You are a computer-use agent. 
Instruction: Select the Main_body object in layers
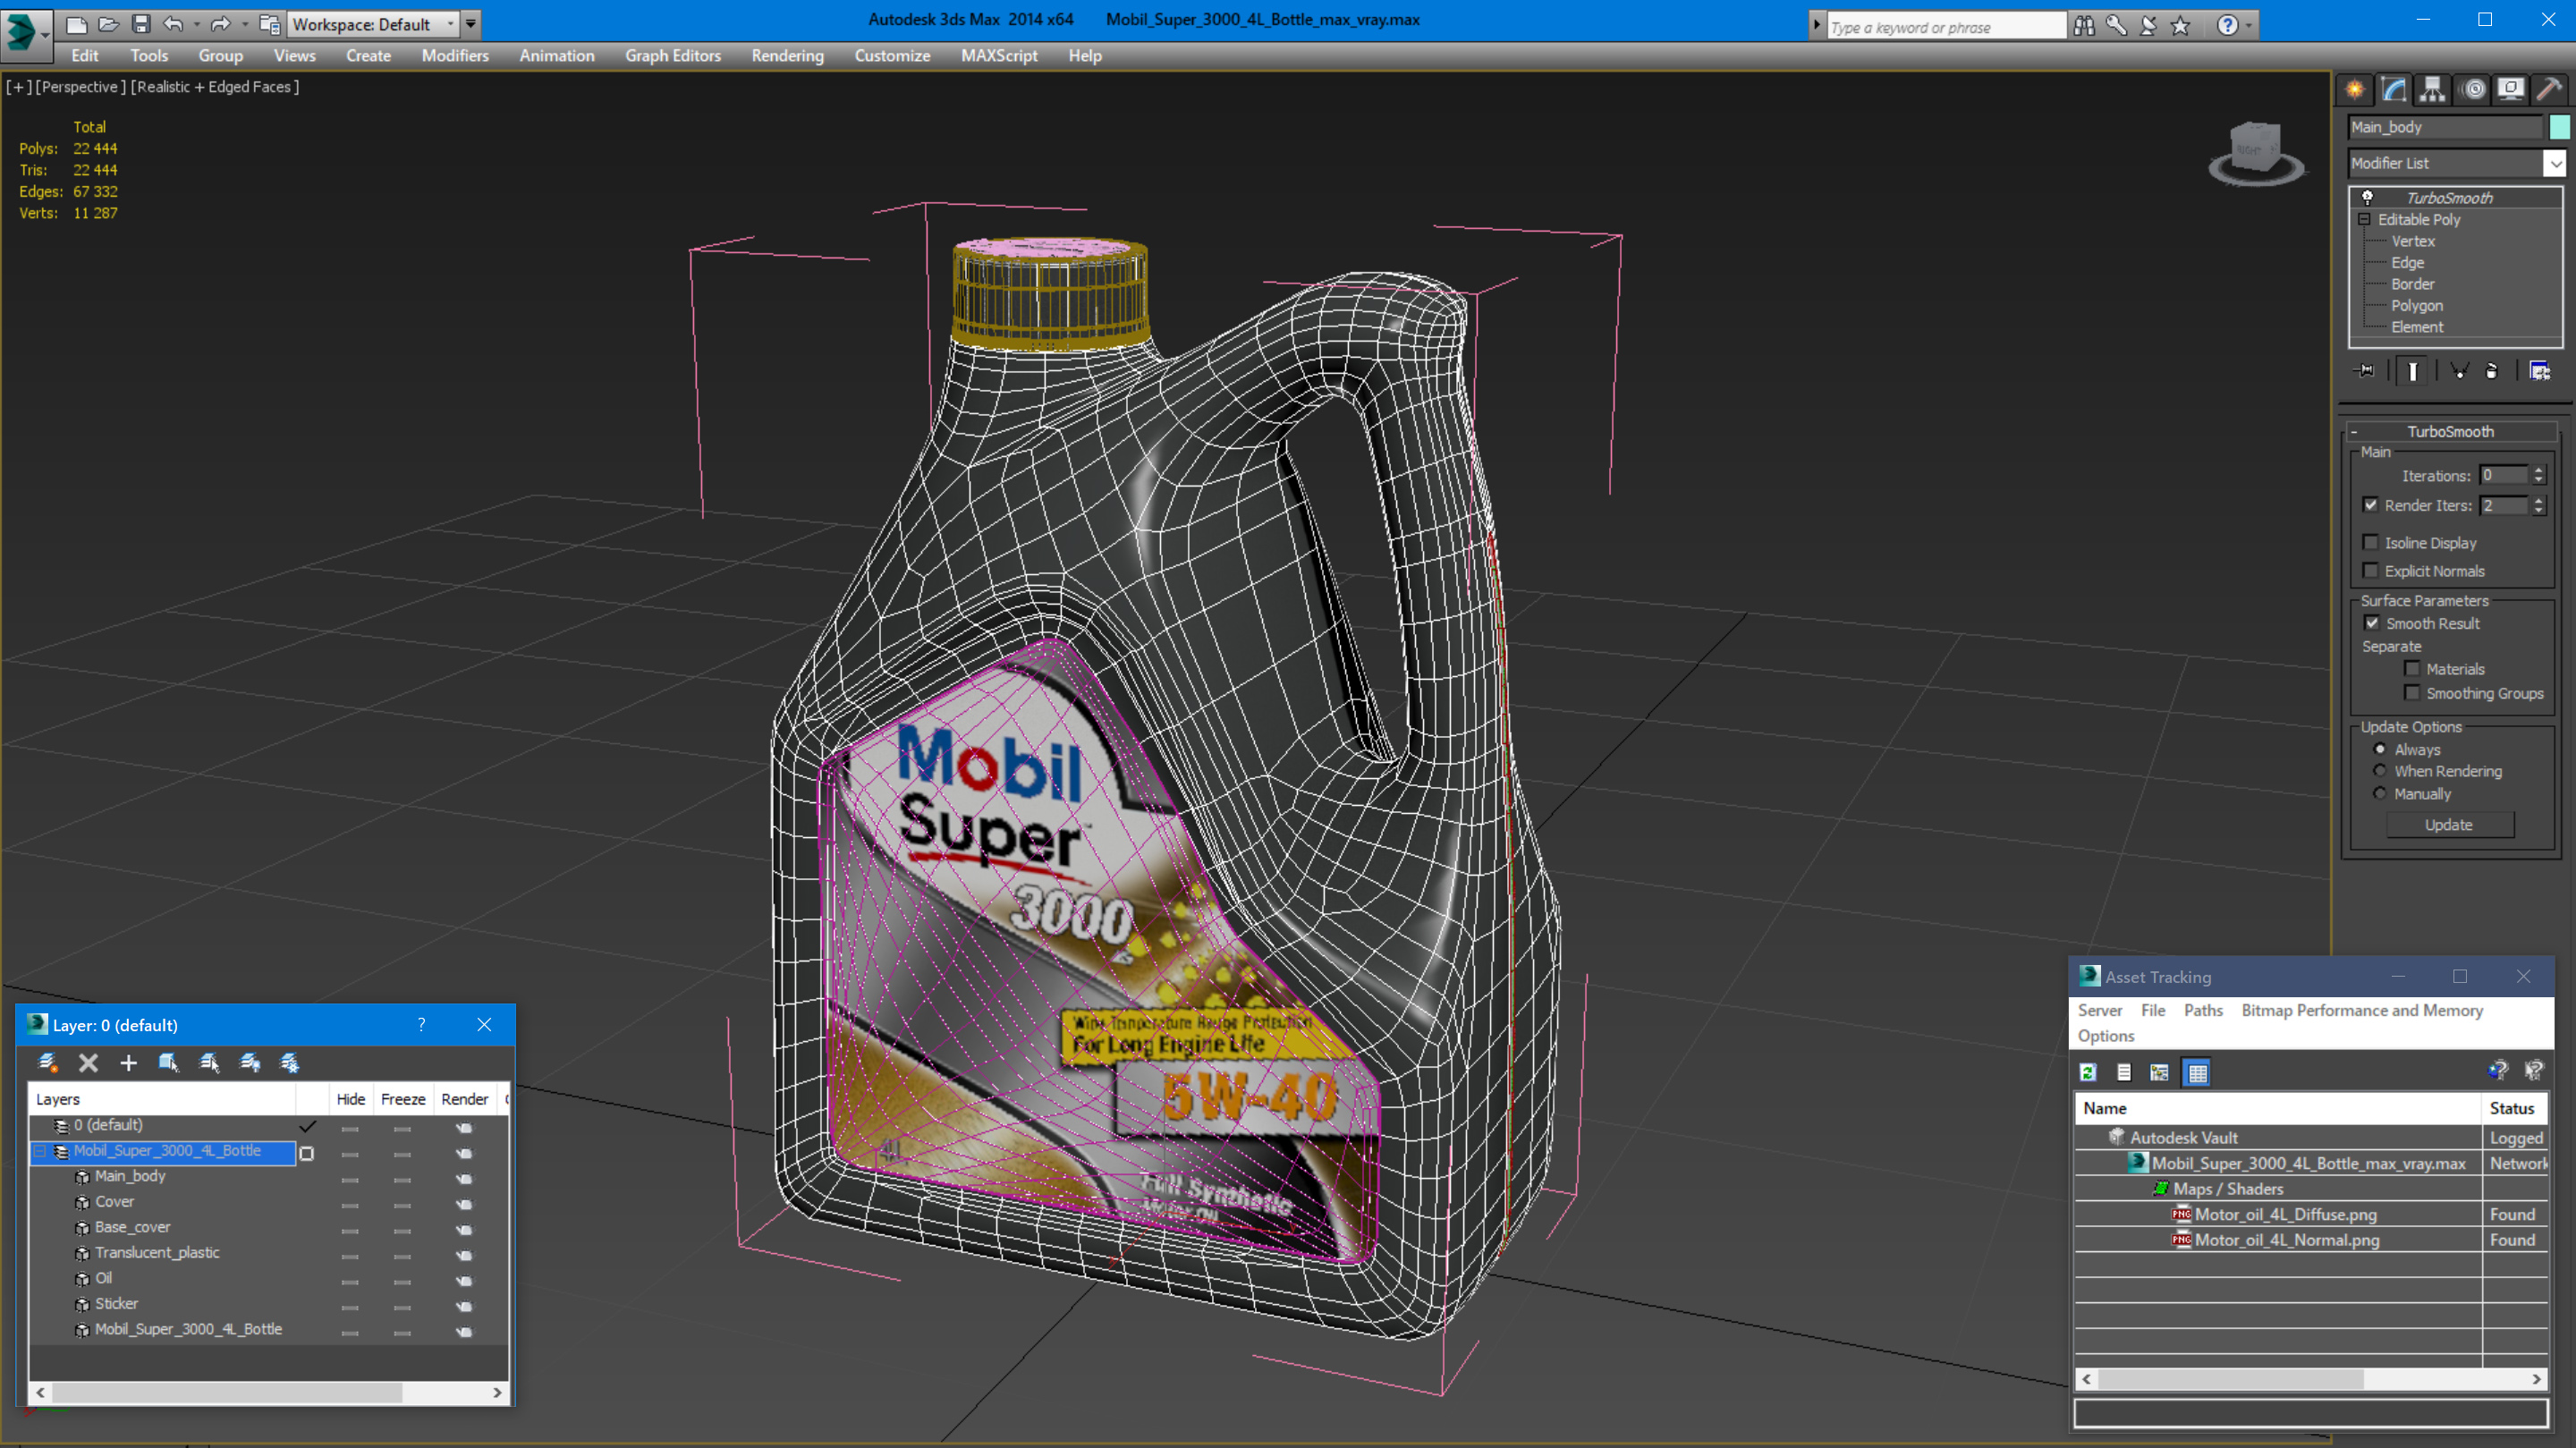click(x=130, y=1176)
